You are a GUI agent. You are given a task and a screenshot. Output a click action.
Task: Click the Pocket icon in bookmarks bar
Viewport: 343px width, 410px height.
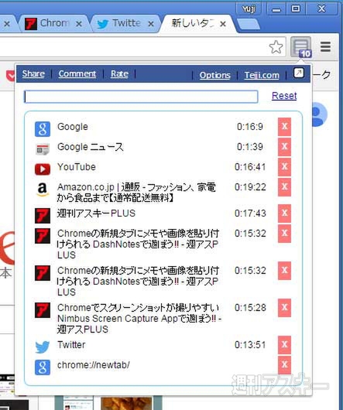[x=10, y=76]
